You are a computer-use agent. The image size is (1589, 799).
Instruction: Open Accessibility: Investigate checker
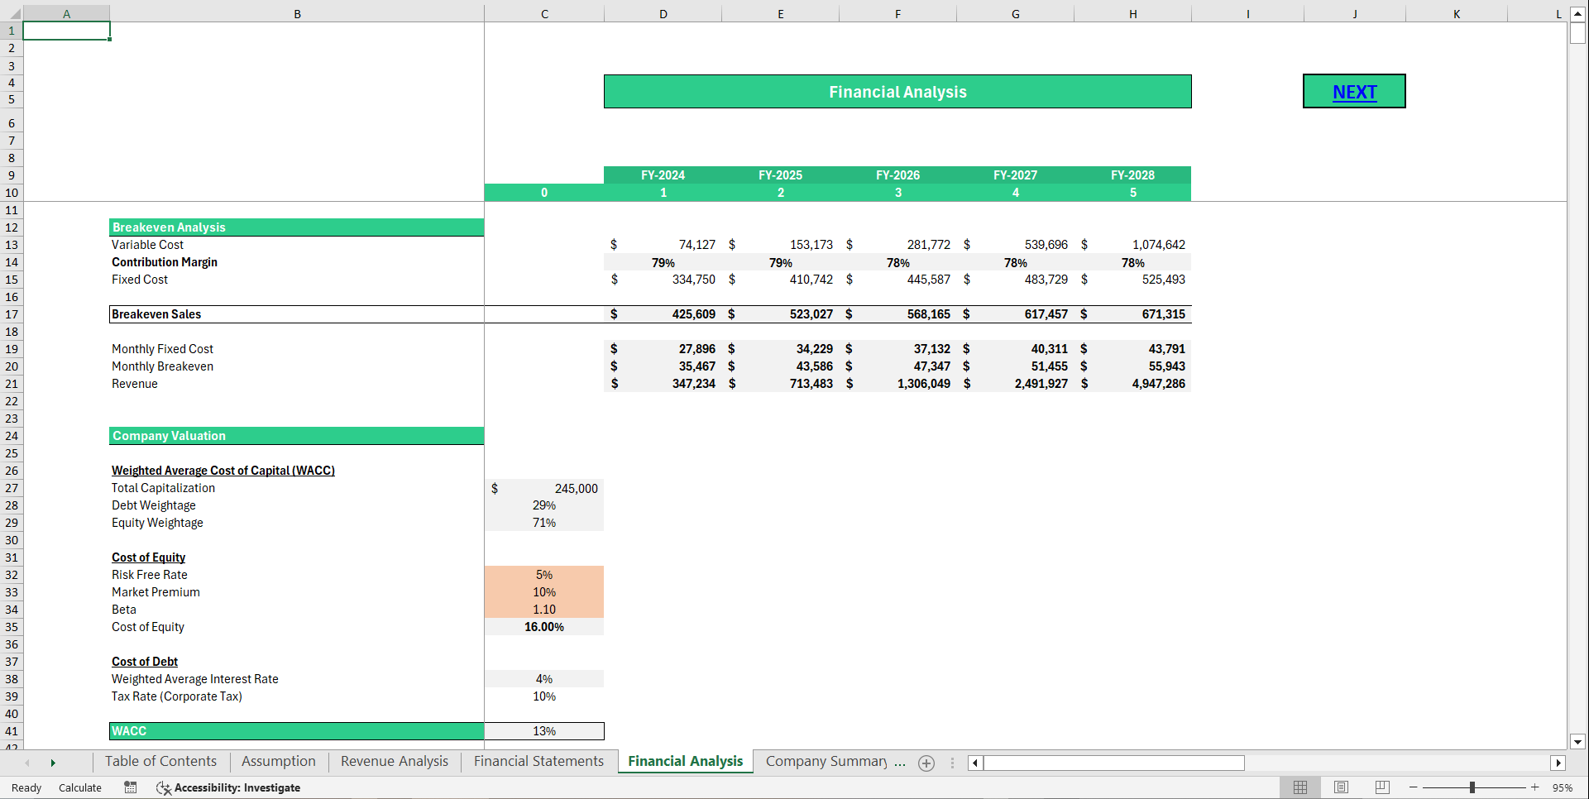(x=229, y=787)
